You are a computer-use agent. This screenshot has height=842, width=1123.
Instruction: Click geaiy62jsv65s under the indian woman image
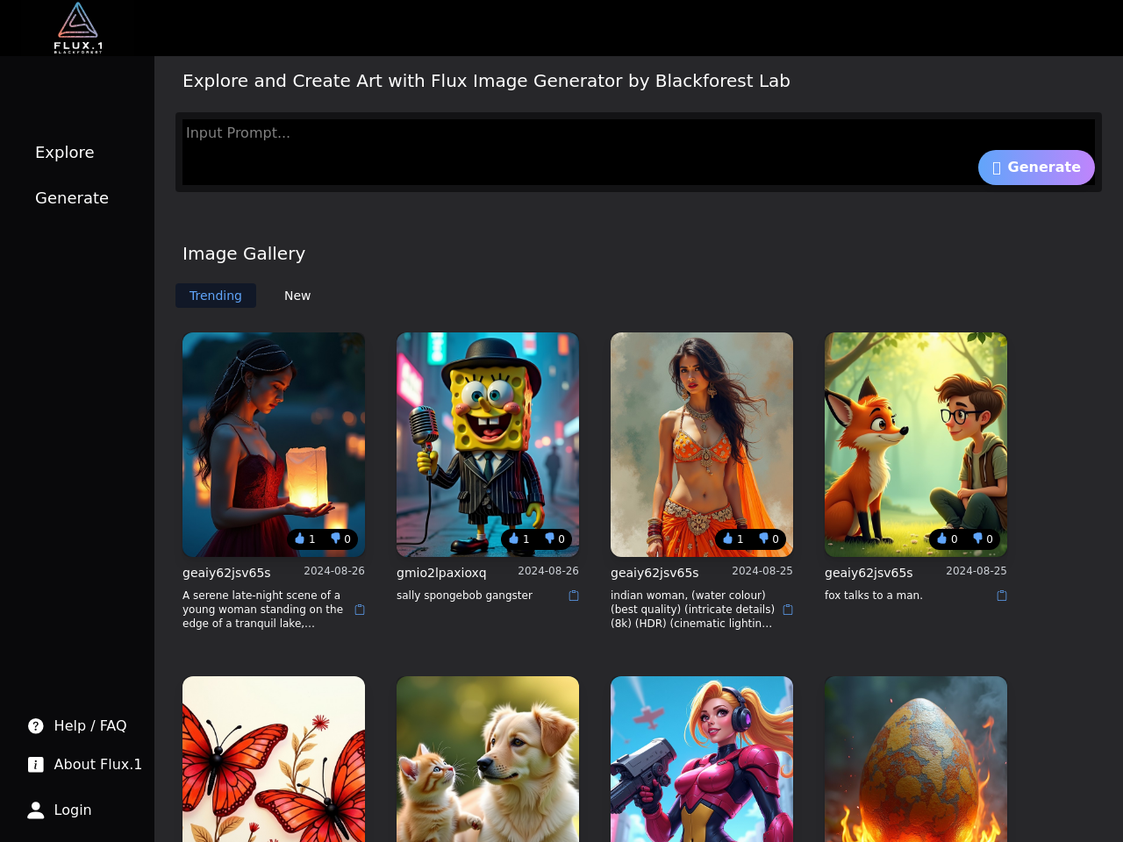tap(654, 573)
